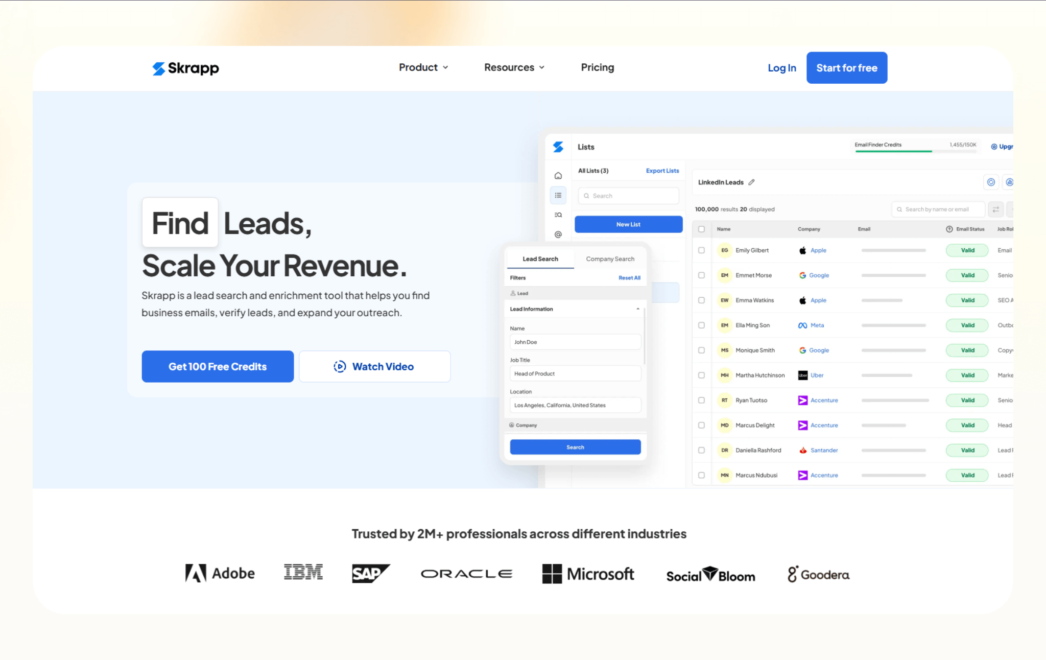Open the lead search sidebar icon
This screenshot has width=1046, height=660.
point(558,215)
